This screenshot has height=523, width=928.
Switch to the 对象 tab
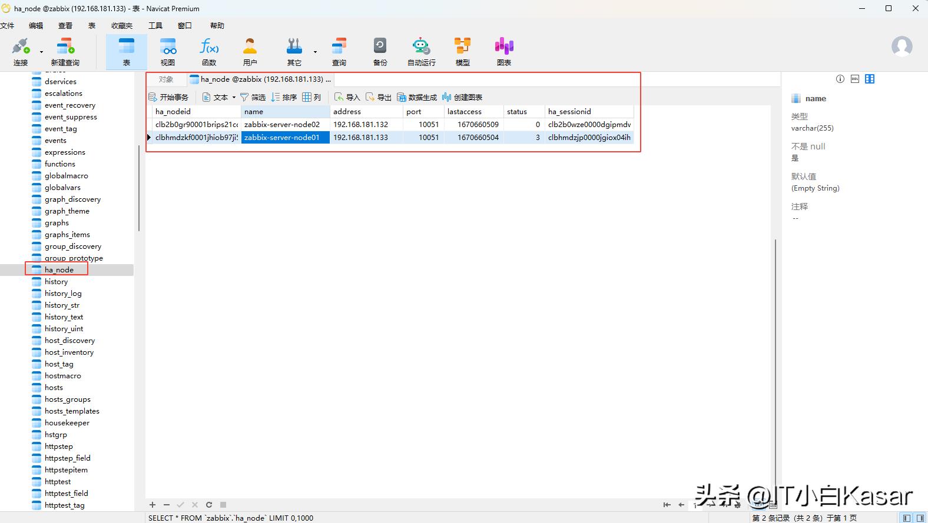[166, 79]
